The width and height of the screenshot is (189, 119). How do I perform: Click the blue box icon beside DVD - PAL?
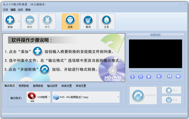tap(56, 97)
